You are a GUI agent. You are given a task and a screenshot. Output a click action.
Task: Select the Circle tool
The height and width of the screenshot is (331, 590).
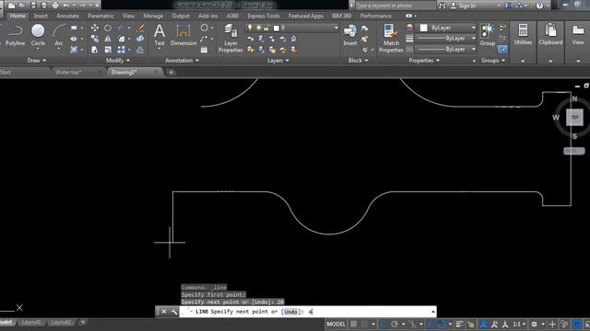(x=38, y=35)
